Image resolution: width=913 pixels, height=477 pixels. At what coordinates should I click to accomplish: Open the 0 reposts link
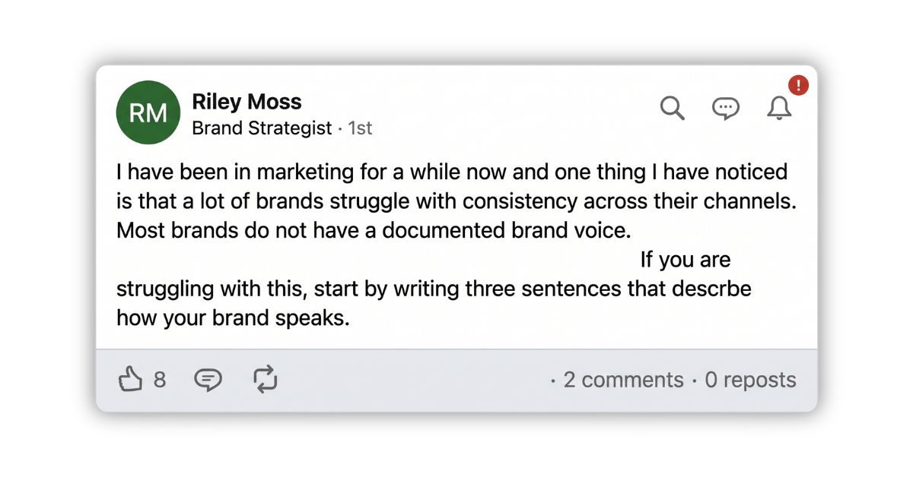tap(750, 380)
